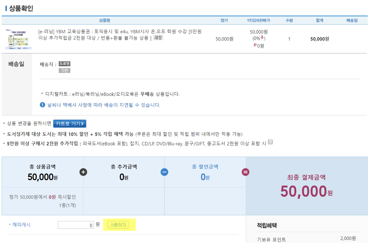The height and width of the screenshot is (243, 368).
Task: Click the 총 할인금액 label
Action: tap(205, 167)
